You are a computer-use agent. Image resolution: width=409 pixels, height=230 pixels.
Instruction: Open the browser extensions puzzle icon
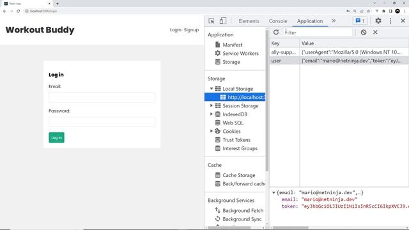pos(383,11)
